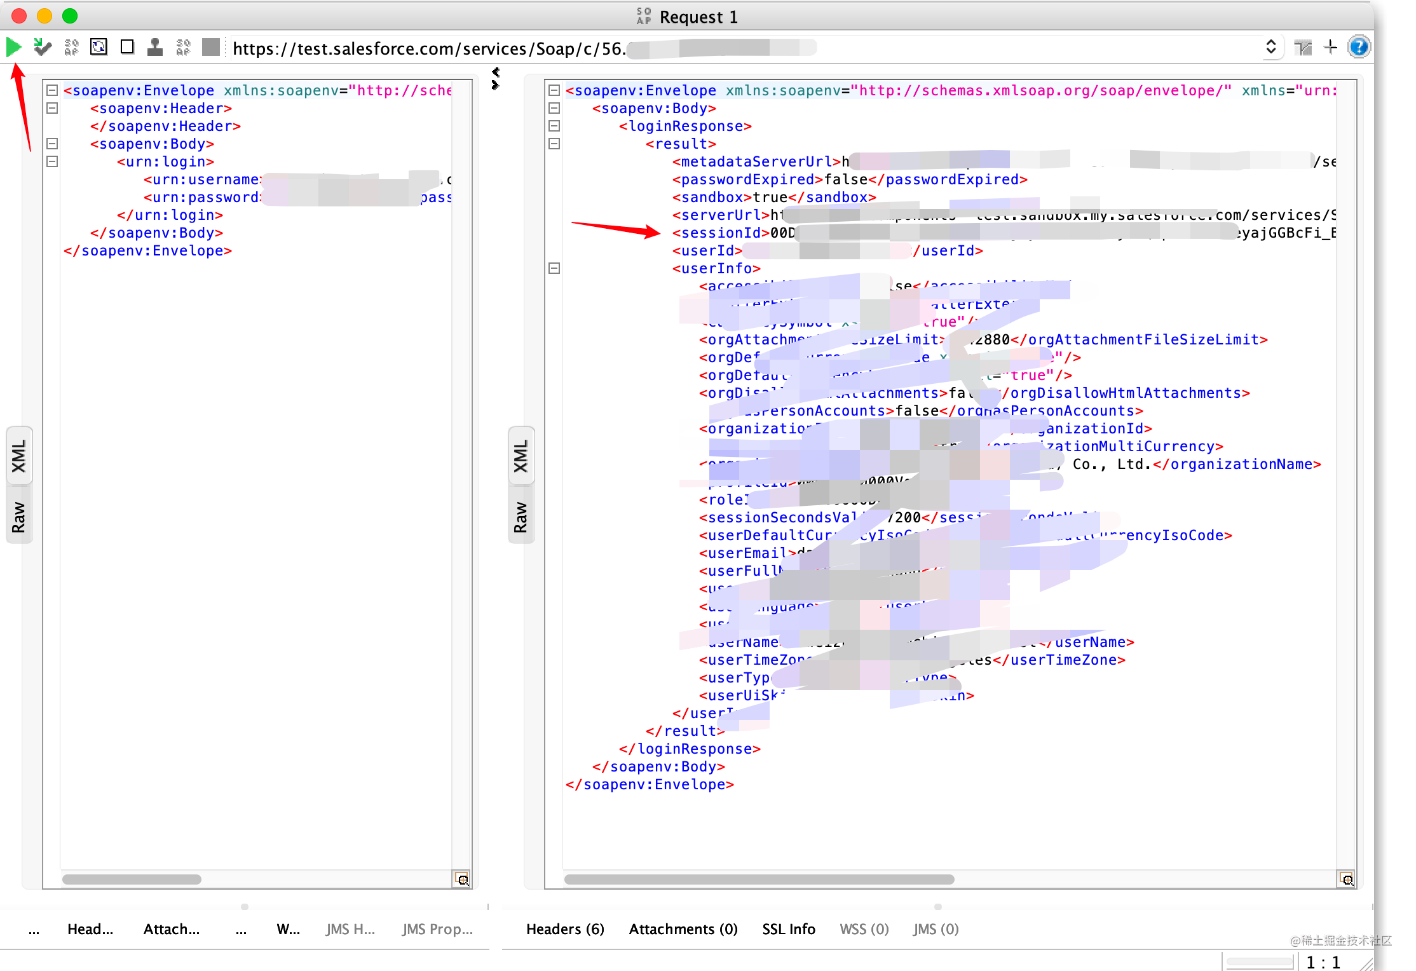Screen dimensions: 1416x971
Task: Open response Attachments (0) tab
Action: (683, 929)
